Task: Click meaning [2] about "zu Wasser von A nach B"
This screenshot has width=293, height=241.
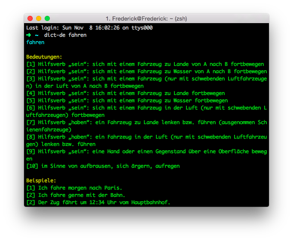Action: pos(146,71)
